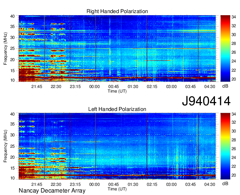Click the "22:30" tick under the Right Handed plot

point(56,87)
